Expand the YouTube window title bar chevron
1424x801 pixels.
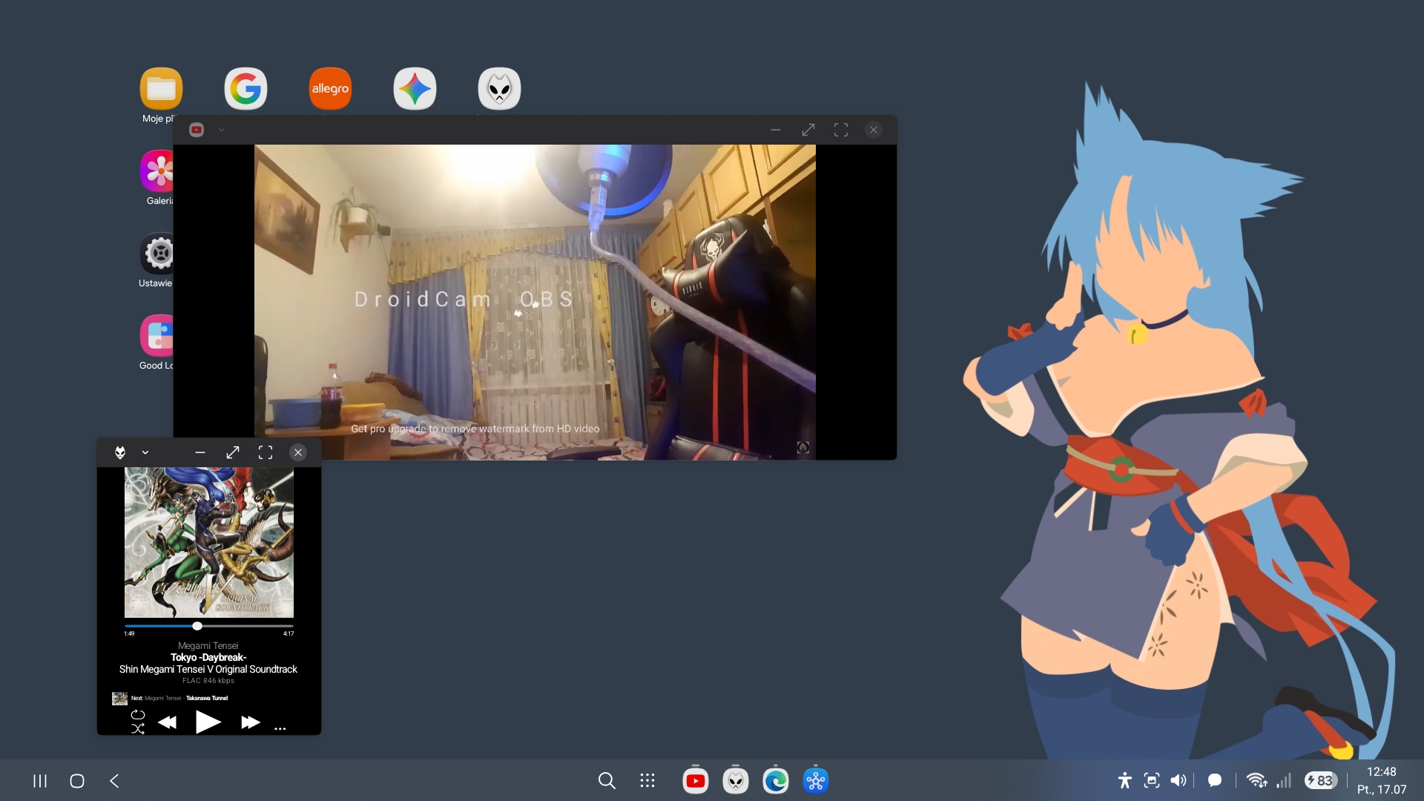tap(222, 130)
